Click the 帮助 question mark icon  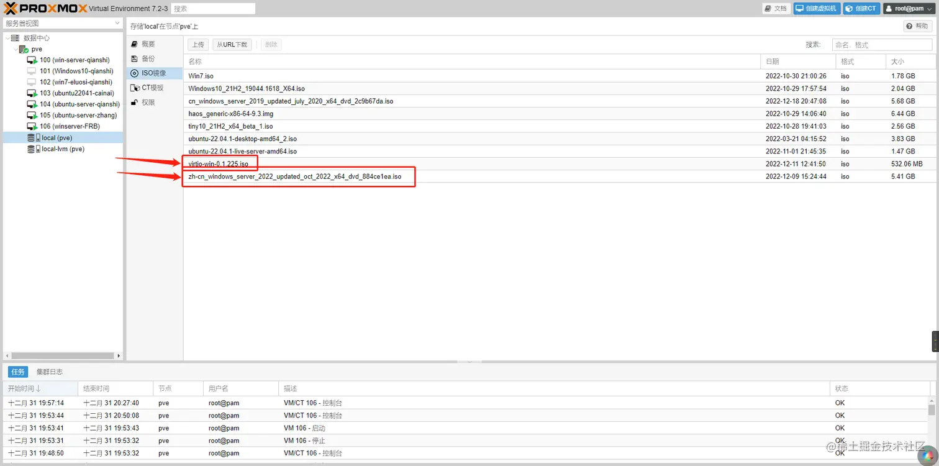(x=910, y=26)
